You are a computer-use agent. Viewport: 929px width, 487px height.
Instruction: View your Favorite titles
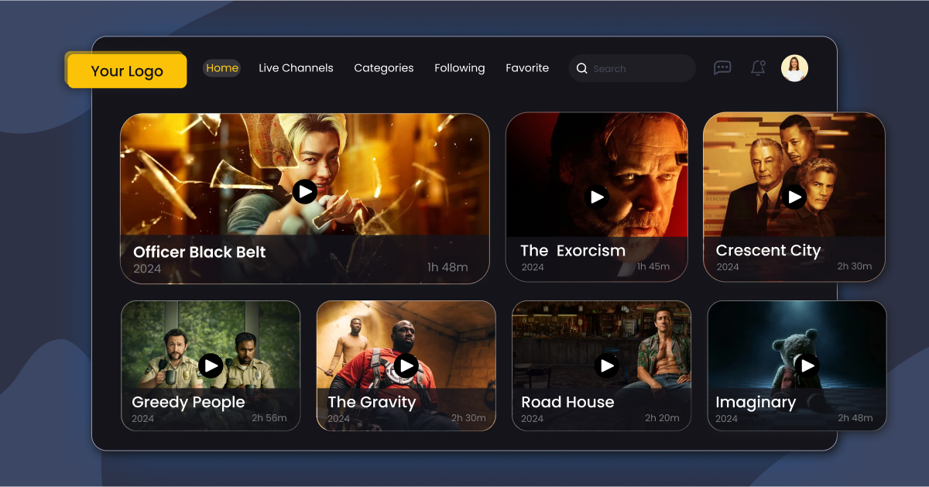527,68
